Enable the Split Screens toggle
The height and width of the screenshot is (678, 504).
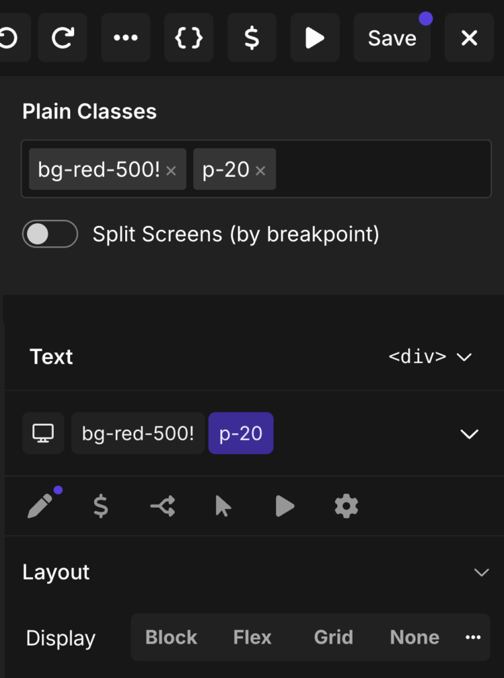(x=50, y=234)
